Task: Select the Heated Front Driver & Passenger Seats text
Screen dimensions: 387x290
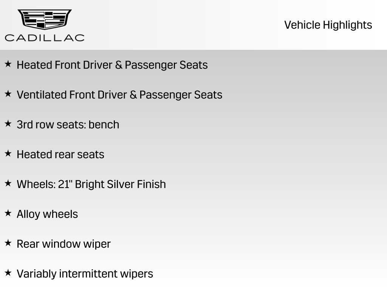Action: coord(112,65)
